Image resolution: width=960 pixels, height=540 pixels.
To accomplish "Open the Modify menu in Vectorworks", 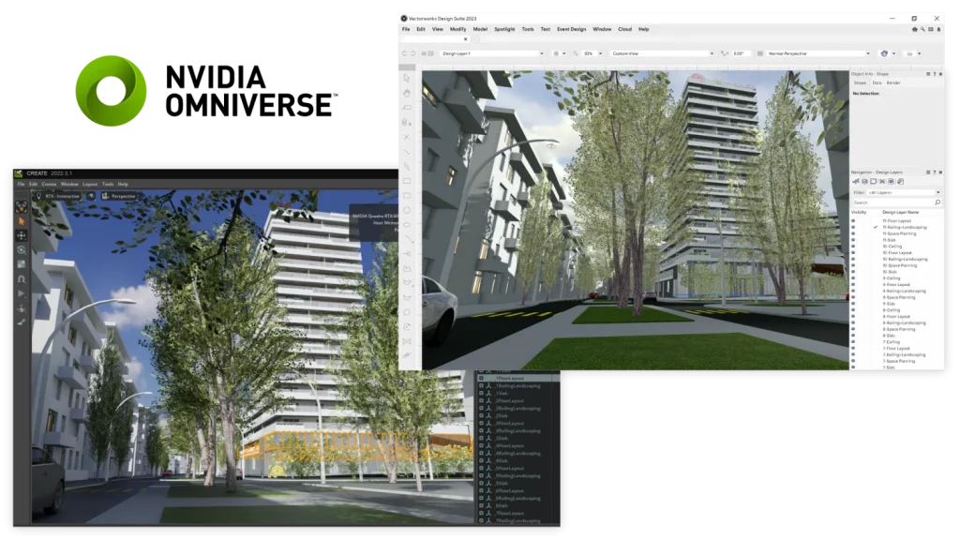I will click(x=457, y=29).
